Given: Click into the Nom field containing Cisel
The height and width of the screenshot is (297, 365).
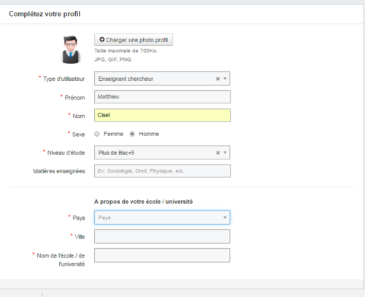Looking at the screenshot, I should tap(162, 115).
